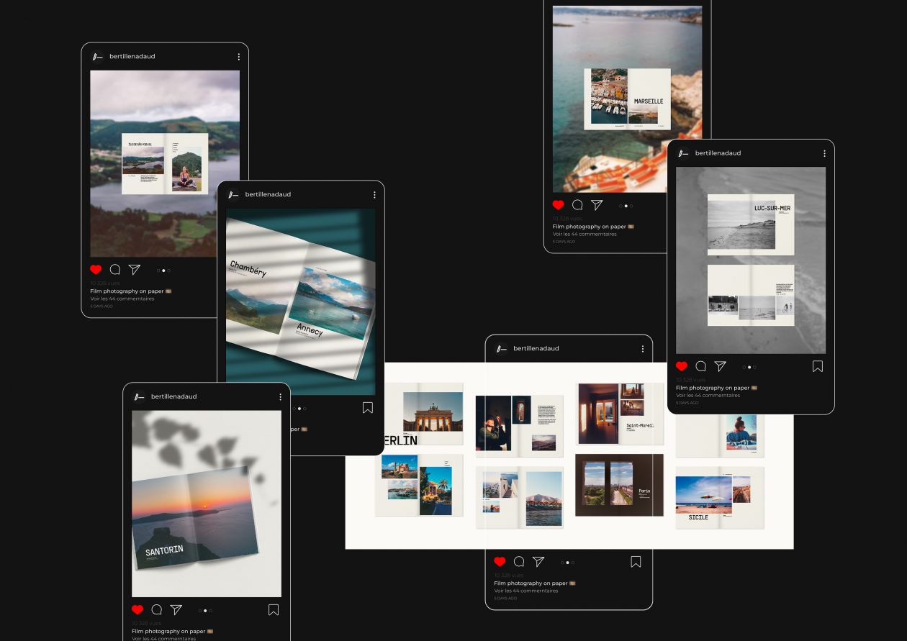Open three-dot menu on the Chambéry post

click(374, 195)
